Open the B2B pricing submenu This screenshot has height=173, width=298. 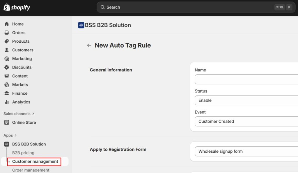click(x=23, y=153)
